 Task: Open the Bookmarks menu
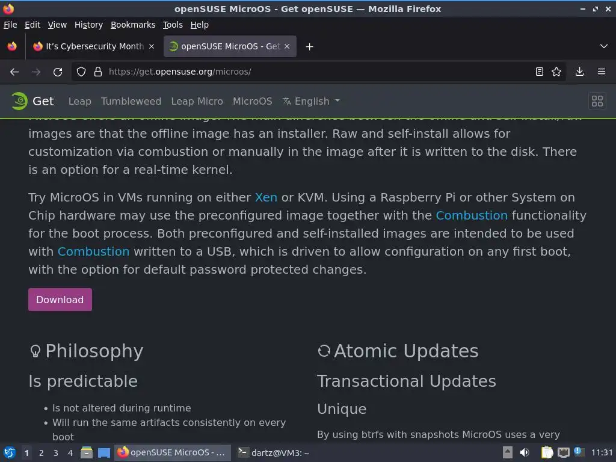pos(133,25)
